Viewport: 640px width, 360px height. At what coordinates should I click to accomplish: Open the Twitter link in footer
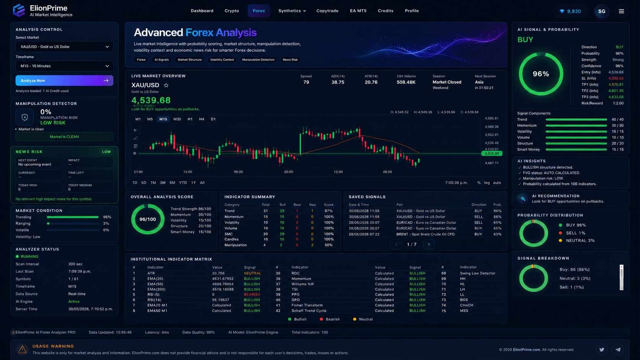(x=602, y=349)
